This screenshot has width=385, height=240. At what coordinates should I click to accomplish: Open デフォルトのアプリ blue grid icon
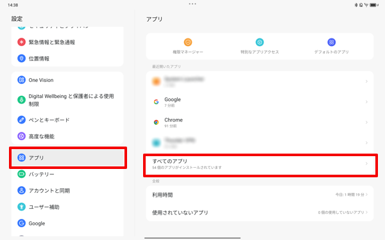[x=332, y=42]
